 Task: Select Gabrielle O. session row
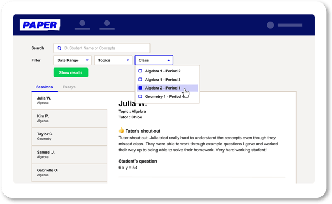pos(69,172)
